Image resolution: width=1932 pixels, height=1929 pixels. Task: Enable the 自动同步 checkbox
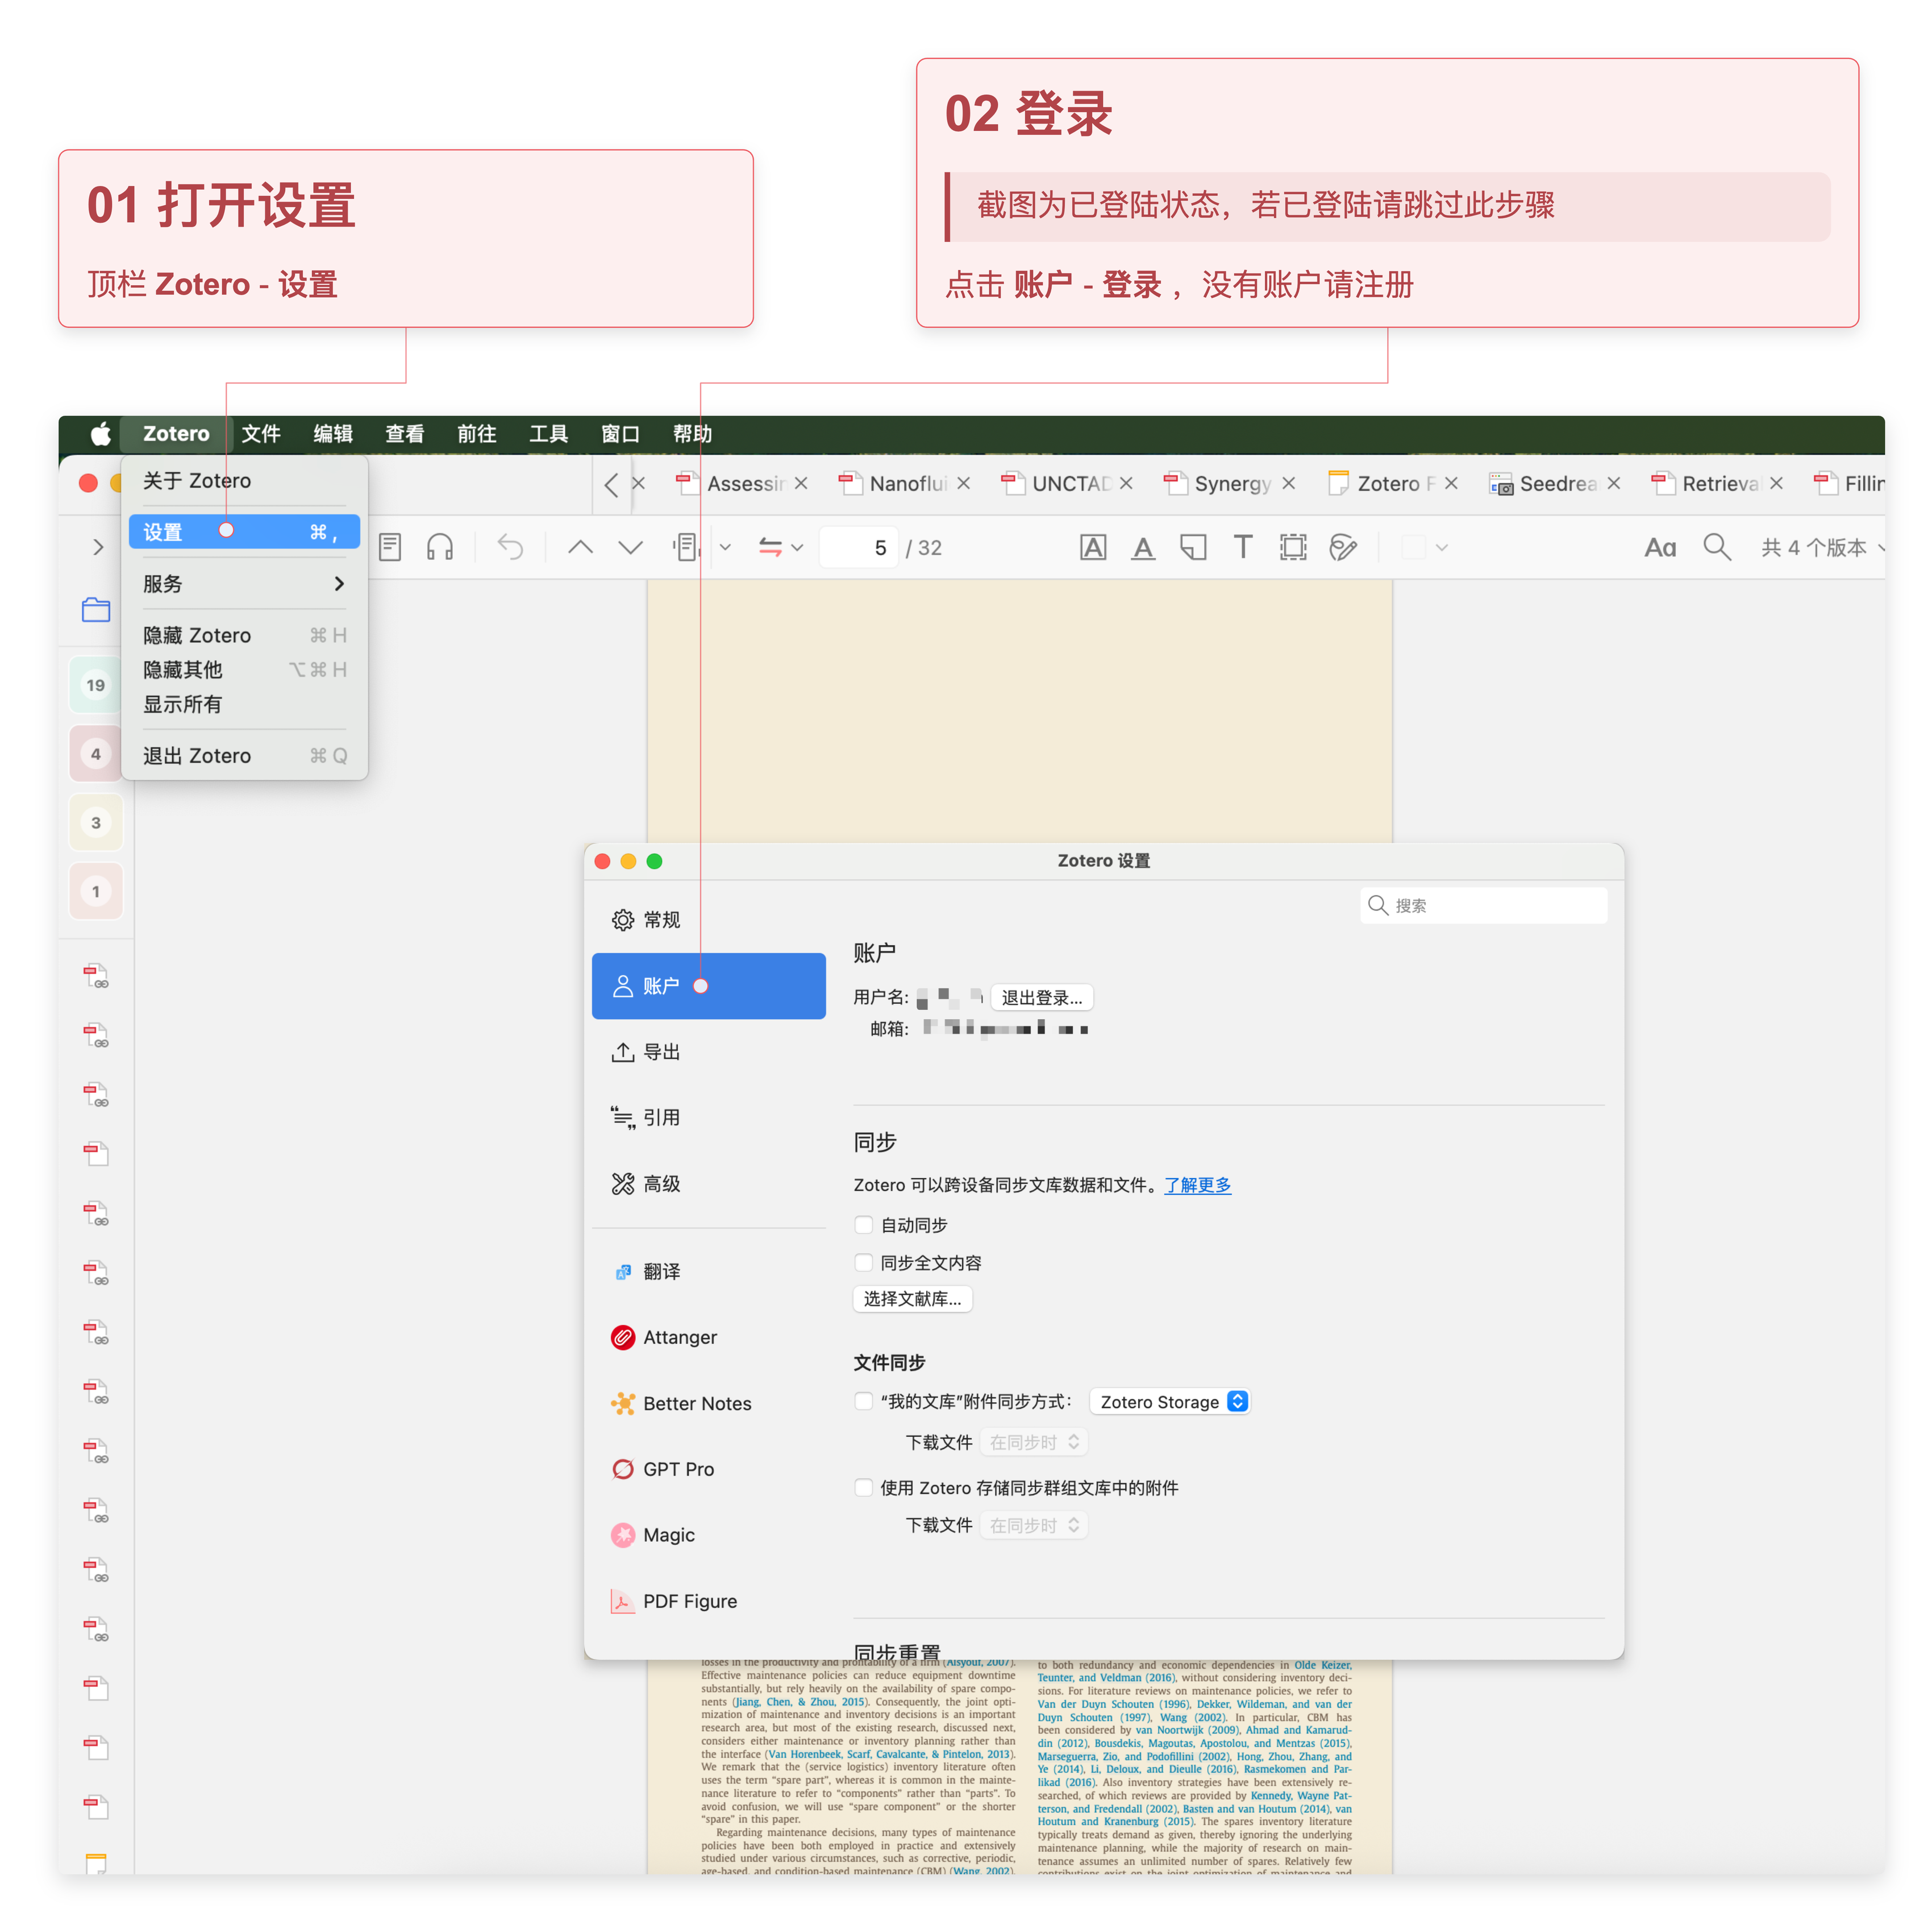(864, 1226)
